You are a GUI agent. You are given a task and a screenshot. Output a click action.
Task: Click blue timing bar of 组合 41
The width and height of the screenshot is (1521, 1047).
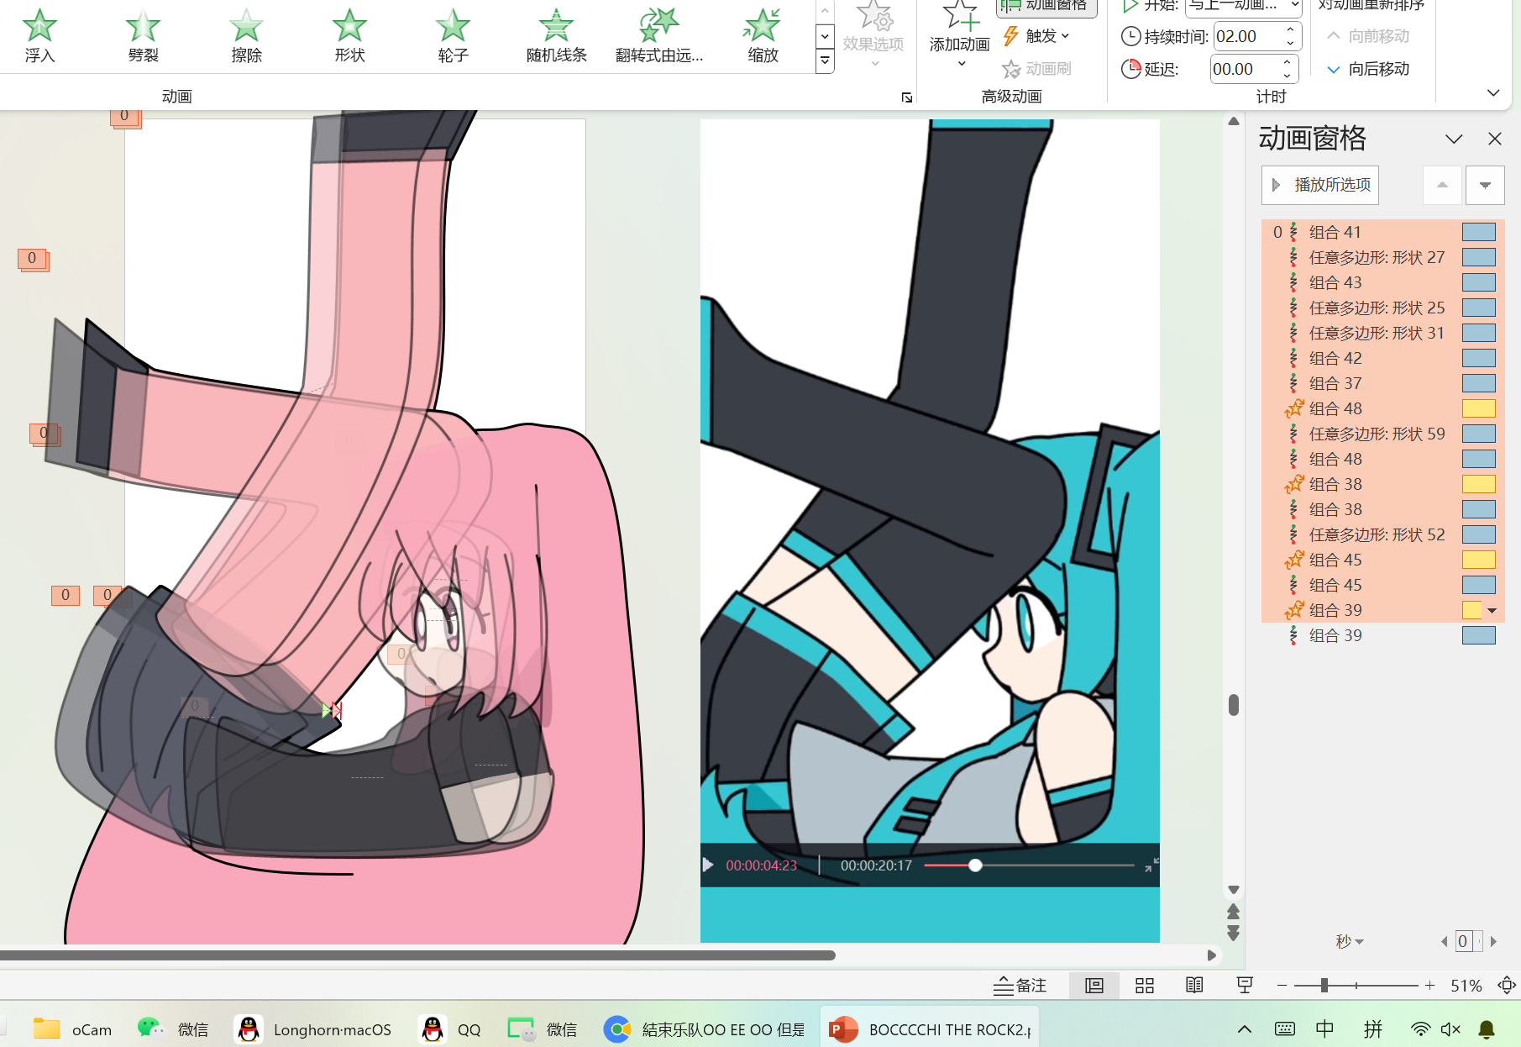click(x=1479, y=232)
